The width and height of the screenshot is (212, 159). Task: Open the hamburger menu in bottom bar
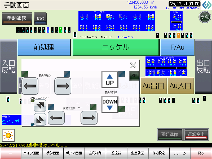coord(10,153)
